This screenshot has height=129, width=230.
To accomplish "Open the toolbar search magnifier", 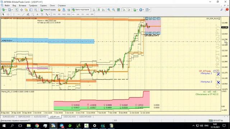I will tap(222, 10).
